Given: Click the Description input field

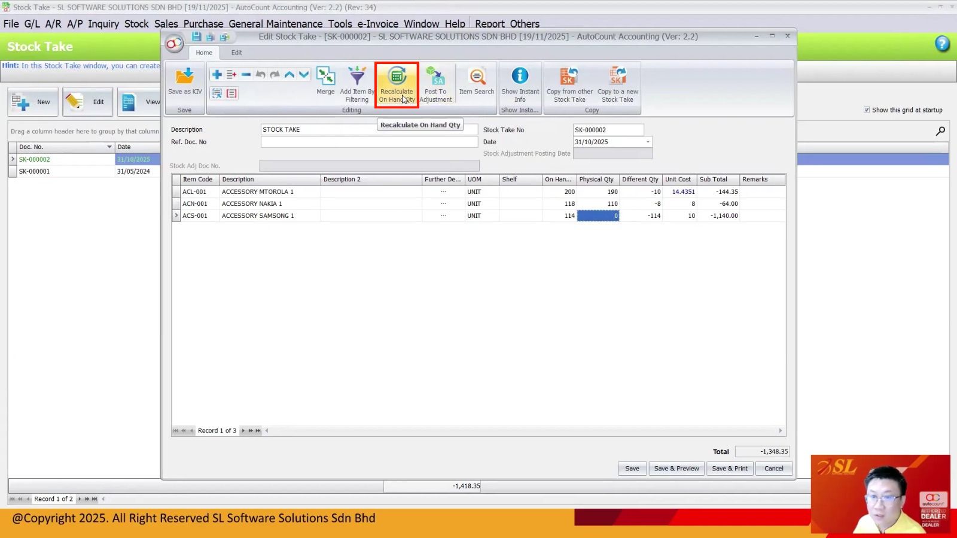Looking at the screenshot, I should click(x=369, y=129).
